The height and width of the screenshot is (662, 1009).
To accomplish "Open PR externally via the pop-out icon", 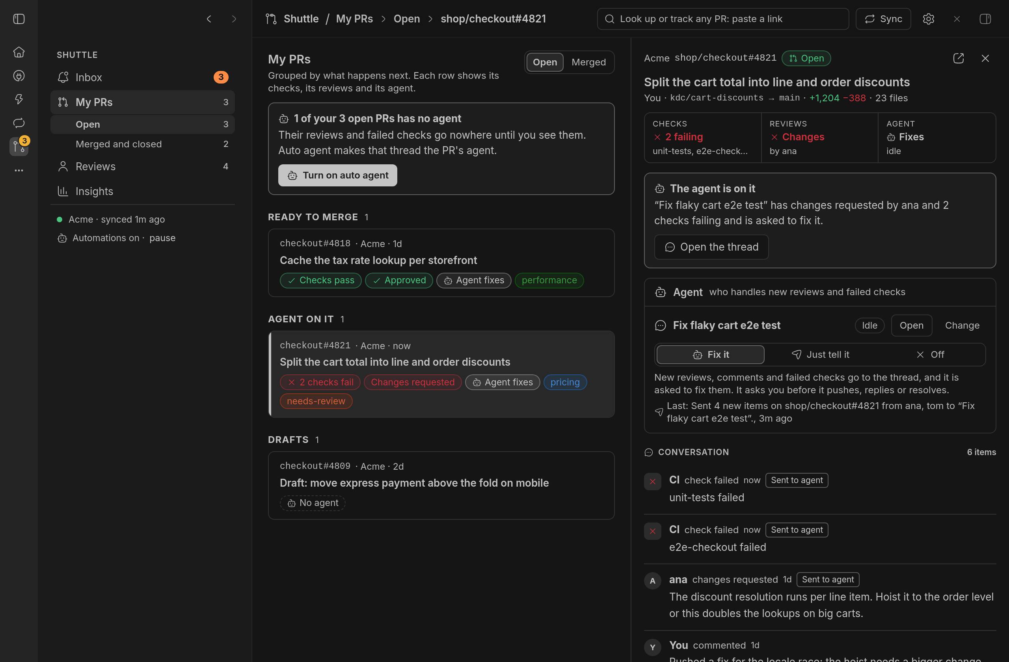I will pos(958,58).
